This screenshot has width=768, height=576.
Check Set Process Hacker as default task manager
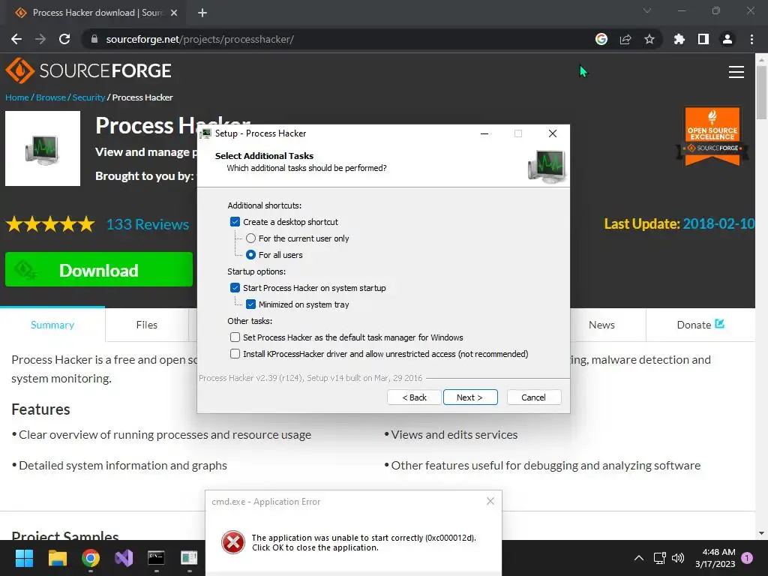tap(235, 337)
